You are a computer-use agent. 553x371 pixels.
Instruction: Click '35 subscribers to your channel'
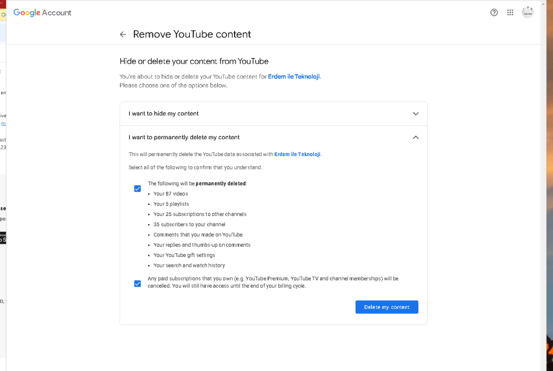click(x=189, y=225)
